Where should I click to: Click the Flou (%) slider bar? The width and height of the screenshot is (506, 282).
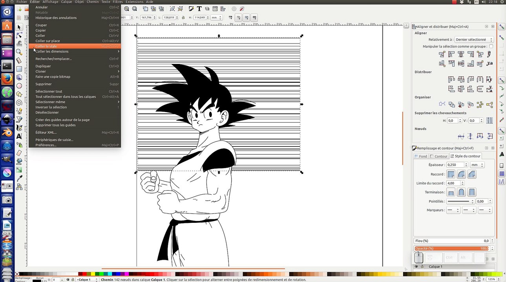click(x=452, y=241)
